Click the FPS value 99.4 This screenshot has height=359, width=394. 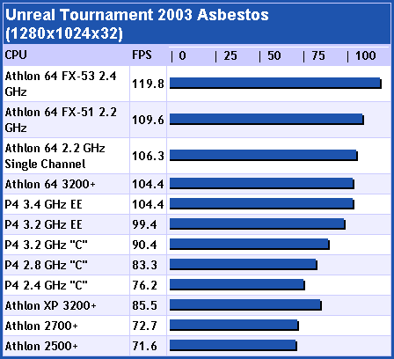[144, 224]
